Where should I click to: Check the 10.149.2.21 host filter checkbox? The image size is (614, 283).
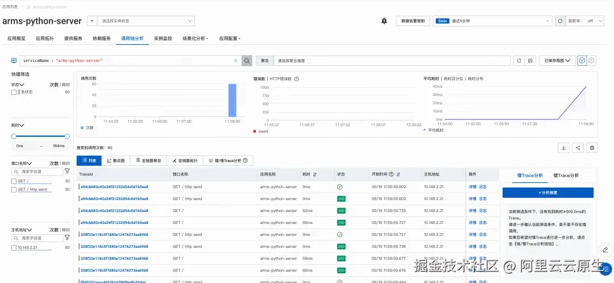[14, 248]
